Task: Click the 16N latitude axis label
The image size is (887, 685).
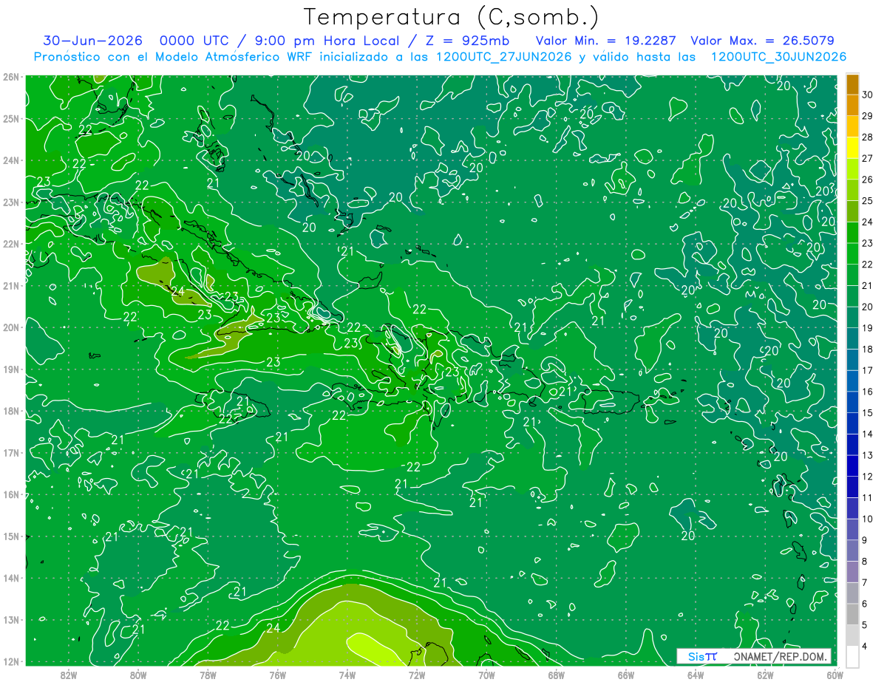Action: click(x=11, y=494)
